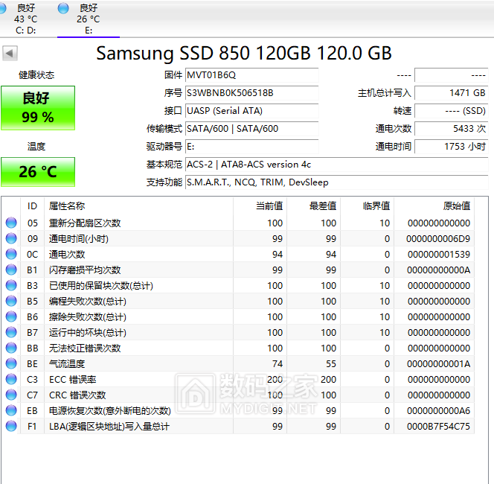The image size is (494, 484).
Task: Select the status circle for attribute 0C
Action: point(11,254)
